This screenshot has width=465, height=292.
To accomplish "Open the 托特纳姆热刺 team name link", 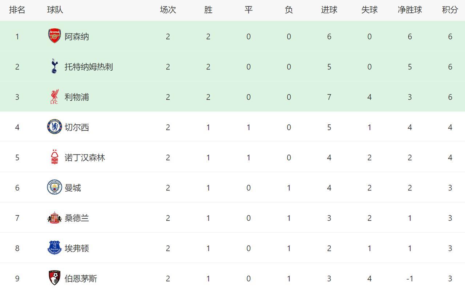I will coord(89,67).
